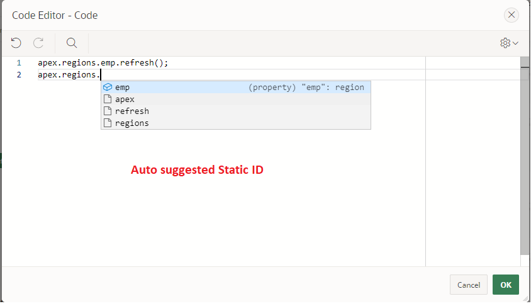The height and width of the screenshot is (306, 531).
Task: Close the Code Editor dialog
Action: 512,14
